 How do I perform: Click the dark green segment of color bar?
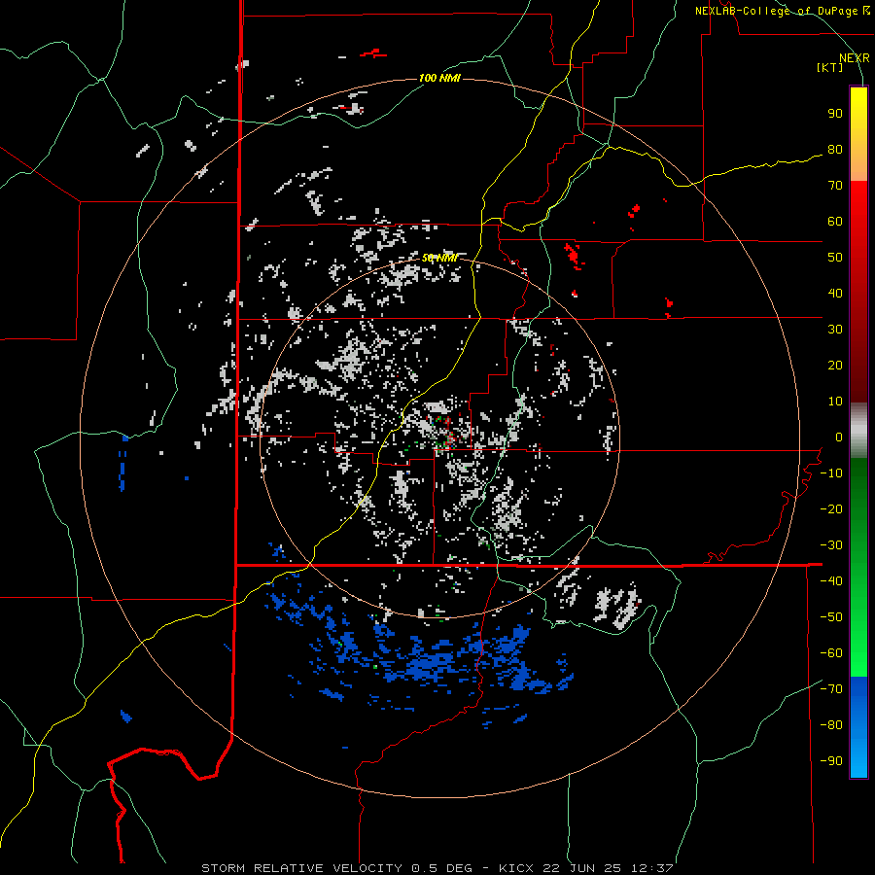click(x=858, y=491)
